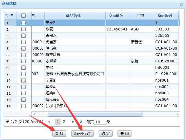The width and height of the screenshot is (186, 140).
Task: Sort by the 商品名称 column header
Action: pyautogui.click(x=75, y=15)
